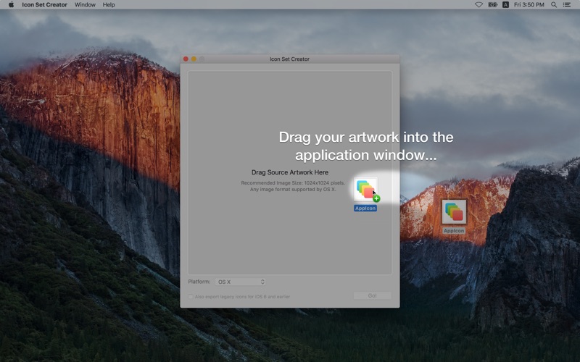Open the Window menu
Viewport: 580px width, 362px height.
[85, 4]
